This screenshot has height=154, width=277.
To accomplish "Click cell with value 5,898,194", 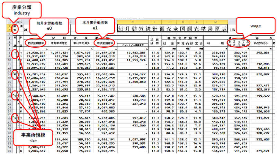I will 106,151.
